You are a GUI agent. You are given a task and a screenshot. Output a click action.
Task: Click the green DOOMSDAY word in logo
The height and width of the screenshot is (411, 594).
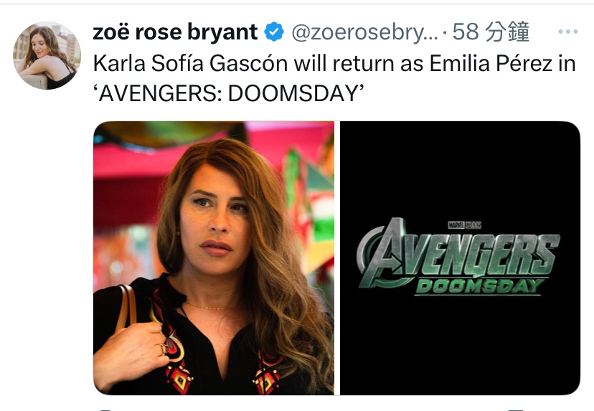pos(478,285)
